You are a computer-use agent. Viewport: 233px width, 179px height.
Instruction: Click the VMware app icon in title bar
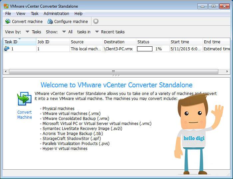[6, 6]
